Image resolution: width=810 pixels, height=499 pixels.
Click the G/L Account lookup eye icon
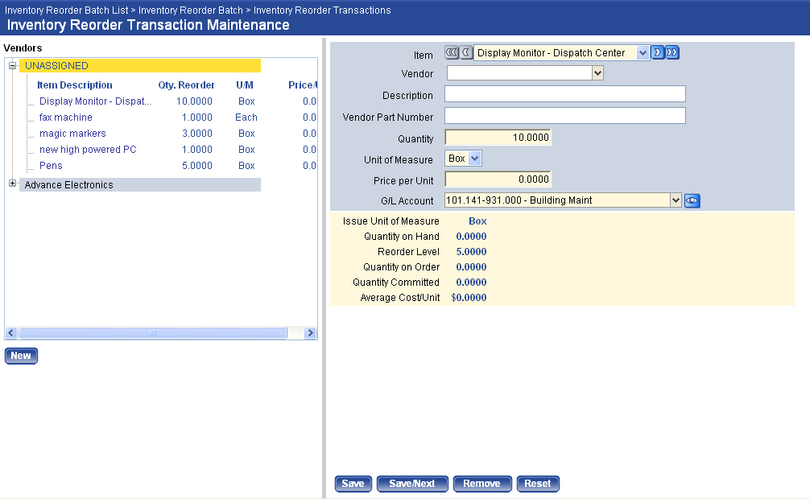point(692,201)
